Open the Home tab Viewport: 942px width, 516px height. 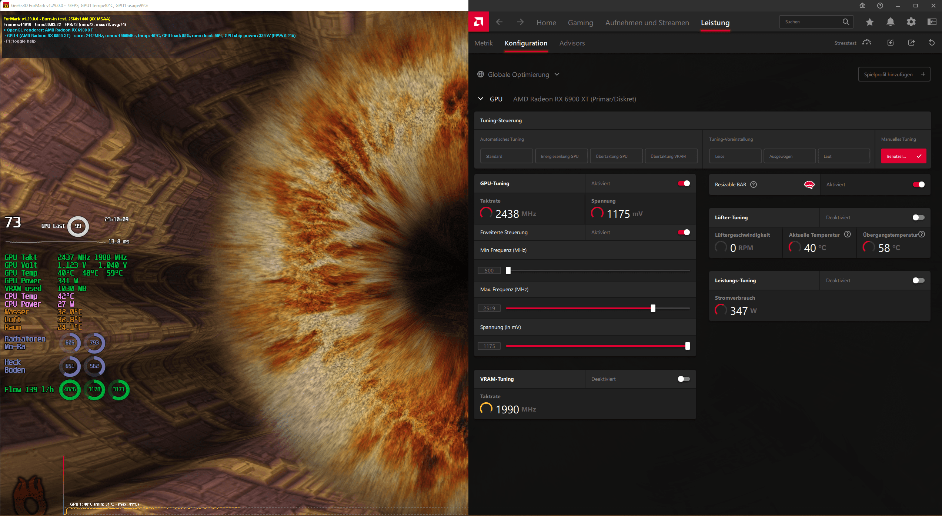point(546,23)
